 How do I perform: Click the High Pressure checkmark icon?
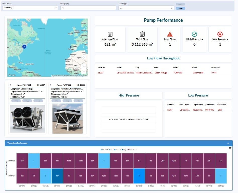tap(194, 34)
